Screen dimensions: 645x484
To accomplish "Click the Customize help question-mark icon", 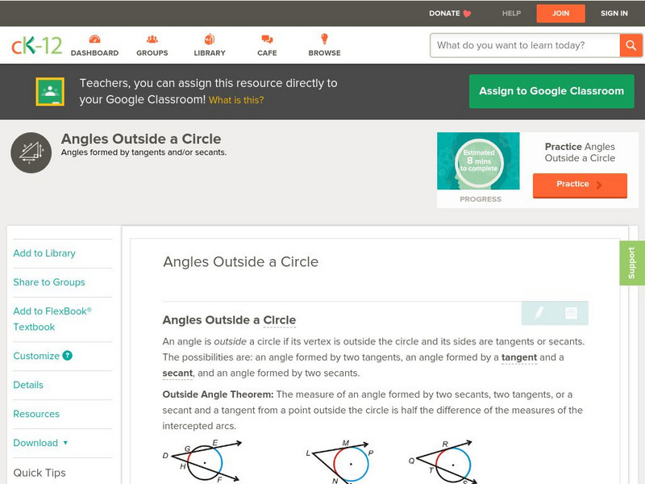I will pos(68,356).
